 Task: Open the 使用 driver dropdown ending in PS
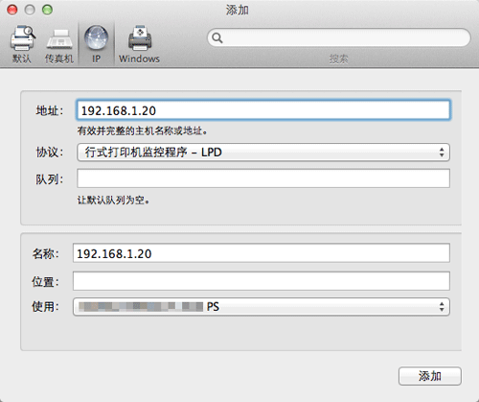(x=262, y=307)
